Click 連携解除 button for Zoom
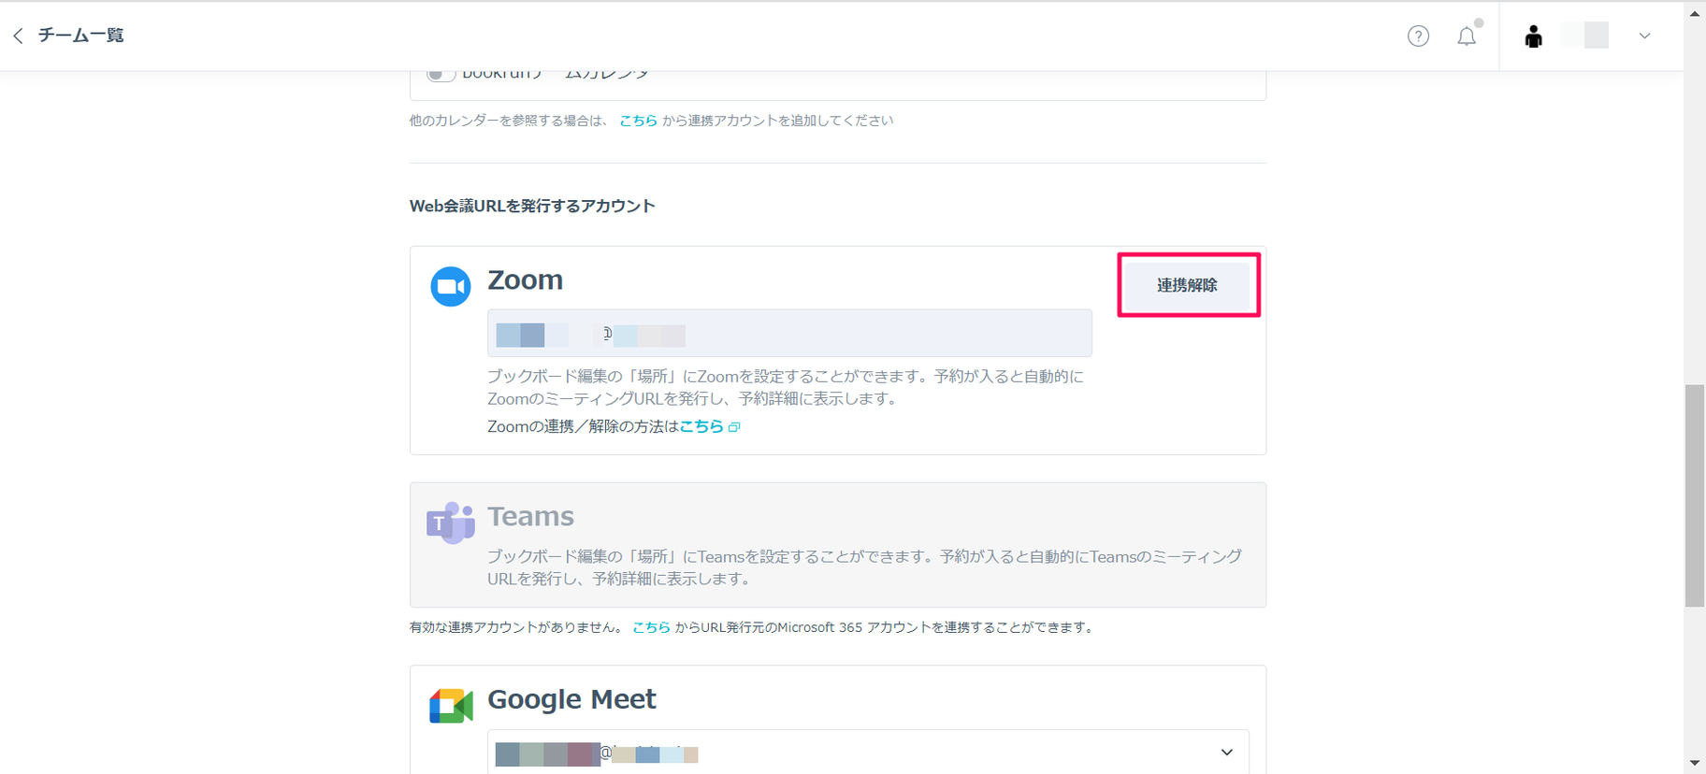The height and width of the screenshot is (774, 1706). [1187, 285]
